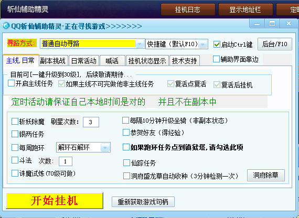The width and height of the screenshot is (299, 218).
Task: Check the 如果跑环任务点到镇狱塔 option
Action: coord(126,147)
